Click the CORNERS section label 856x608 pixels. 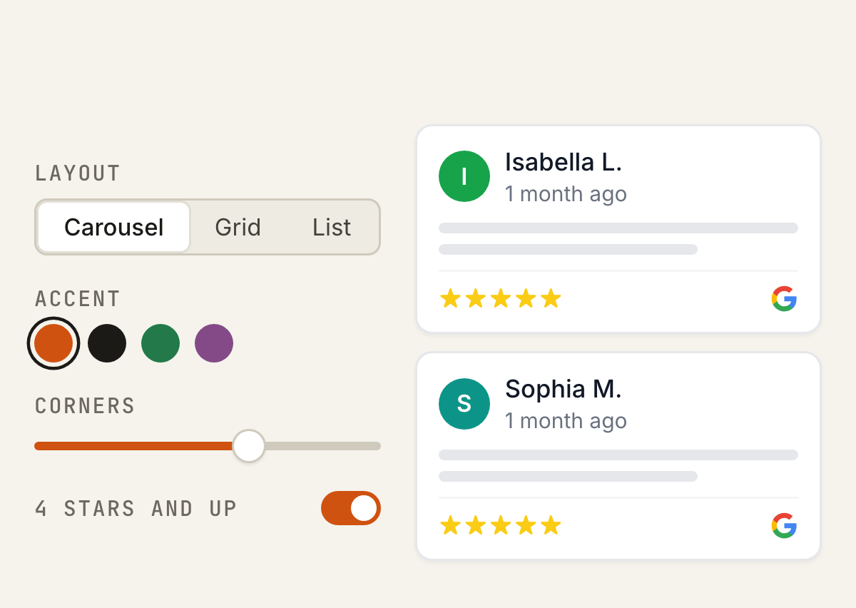pos(85,406)
